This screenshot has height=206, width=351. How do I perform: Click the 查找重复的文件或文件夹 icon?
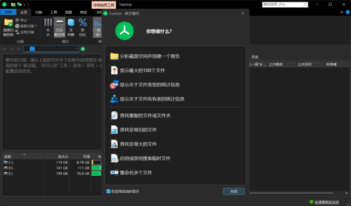114,116
